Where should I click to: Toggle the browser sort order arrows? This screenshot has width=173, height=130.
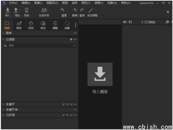tap(130, 22)
